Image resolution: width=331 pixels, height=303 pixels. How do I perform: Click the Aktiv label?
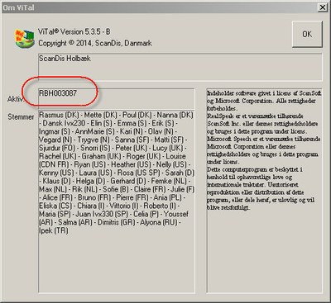[x=15, y=99]
